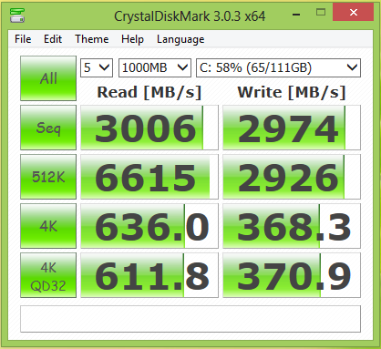Select the 512K write result 2926
Screen dimensions: 381x349
tap(292, 177)
